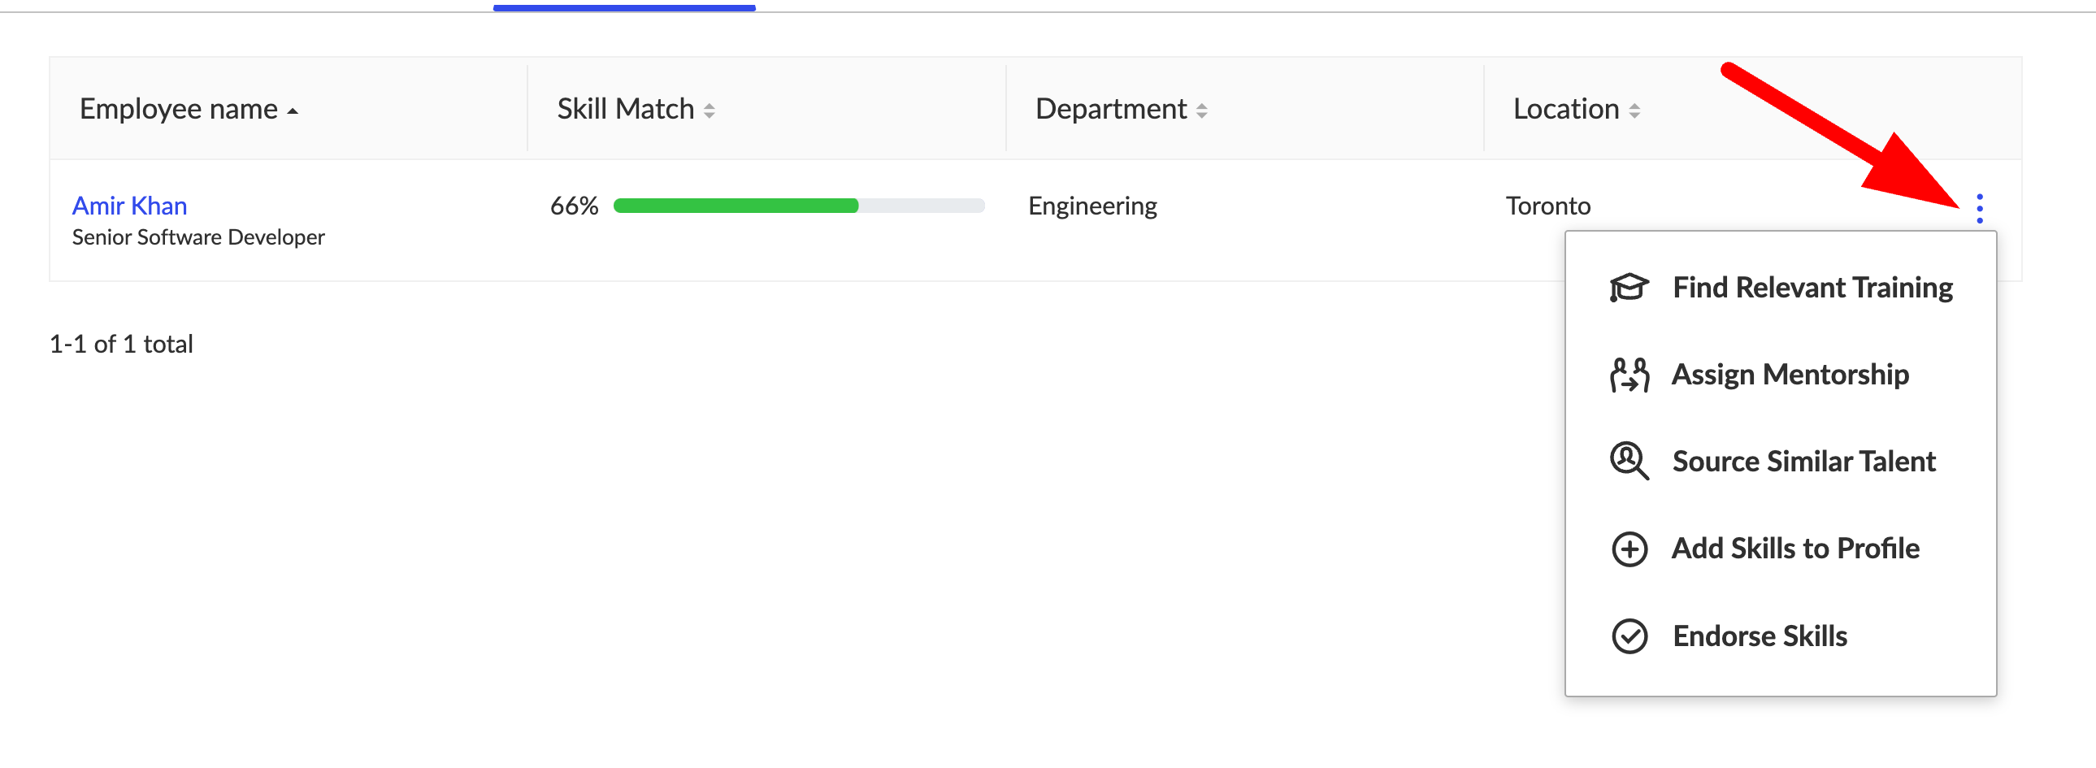This screenshot has width=2096, height=768.
Task: Click the plus circle Add Skills icon
Action: pos(1629,549)
